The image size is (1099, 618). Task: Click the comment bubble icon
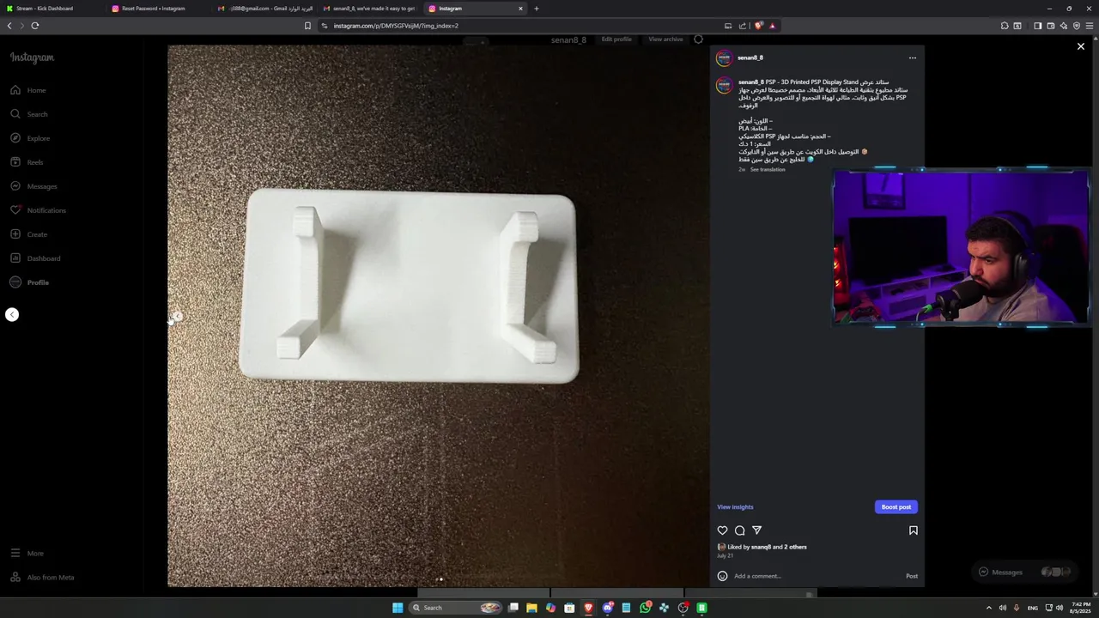[739, 530]
